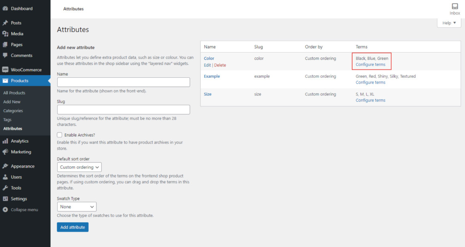Screen dimensions: 465x247
Task: Click the Settings sliders icon
Action: click(5, 198)
